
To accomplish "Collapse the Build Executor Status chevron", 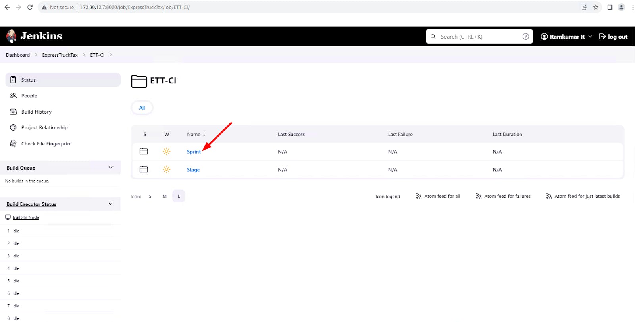I will 111,204.
